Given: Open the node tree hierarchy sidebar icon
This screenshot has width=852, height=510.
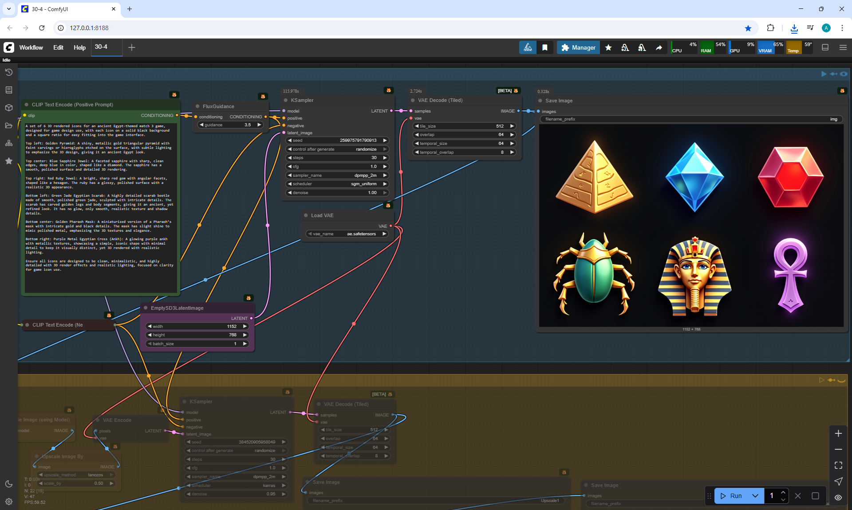Looking at the screenshot, I should (x=8, y=143).
